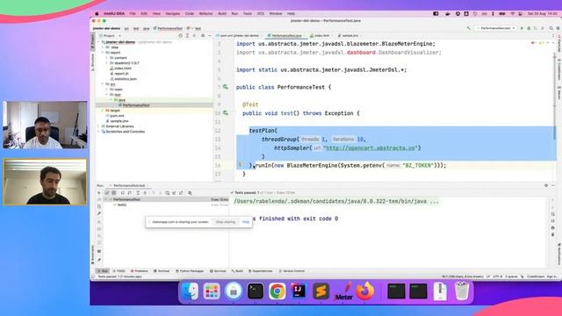Collapse PerformanceTest node in test results
Image resolution: width=562 pixels, height=316 pixels.
tap(106, 199)
